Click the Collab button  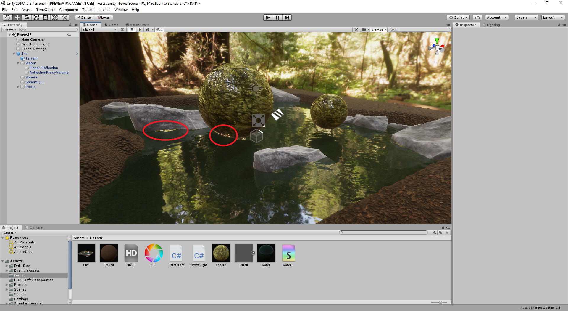(458, 17)
